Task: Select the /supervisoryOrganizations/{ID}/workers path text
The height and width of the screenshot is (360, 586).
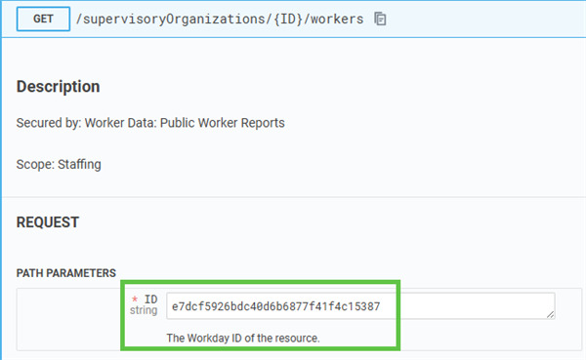Action: point(220,20)
